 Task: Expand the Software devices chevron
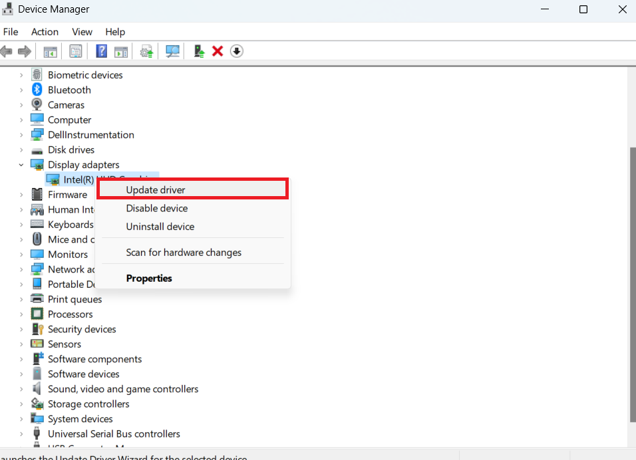(x=21, y=374)
